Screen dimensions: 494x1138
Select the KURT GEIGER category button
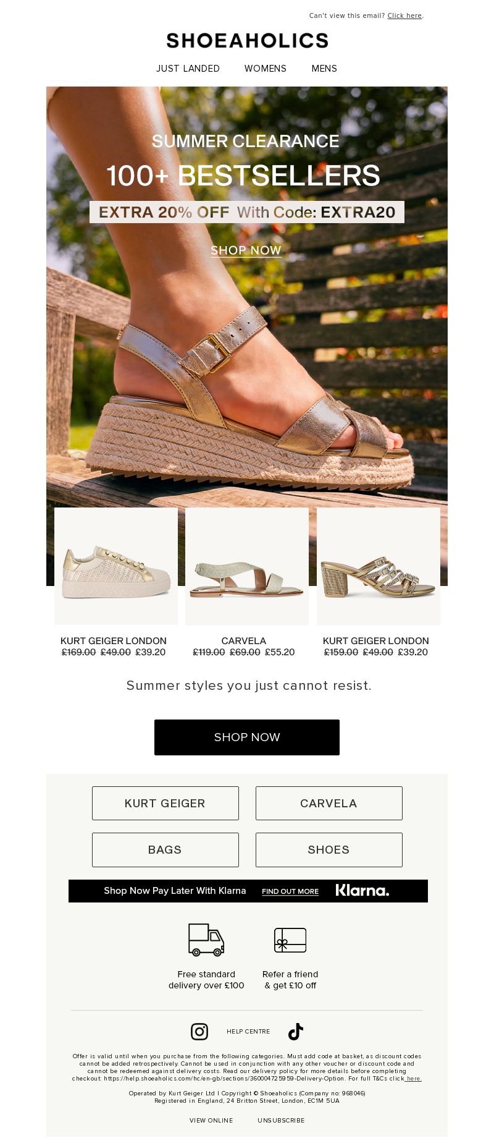[165, 803]
